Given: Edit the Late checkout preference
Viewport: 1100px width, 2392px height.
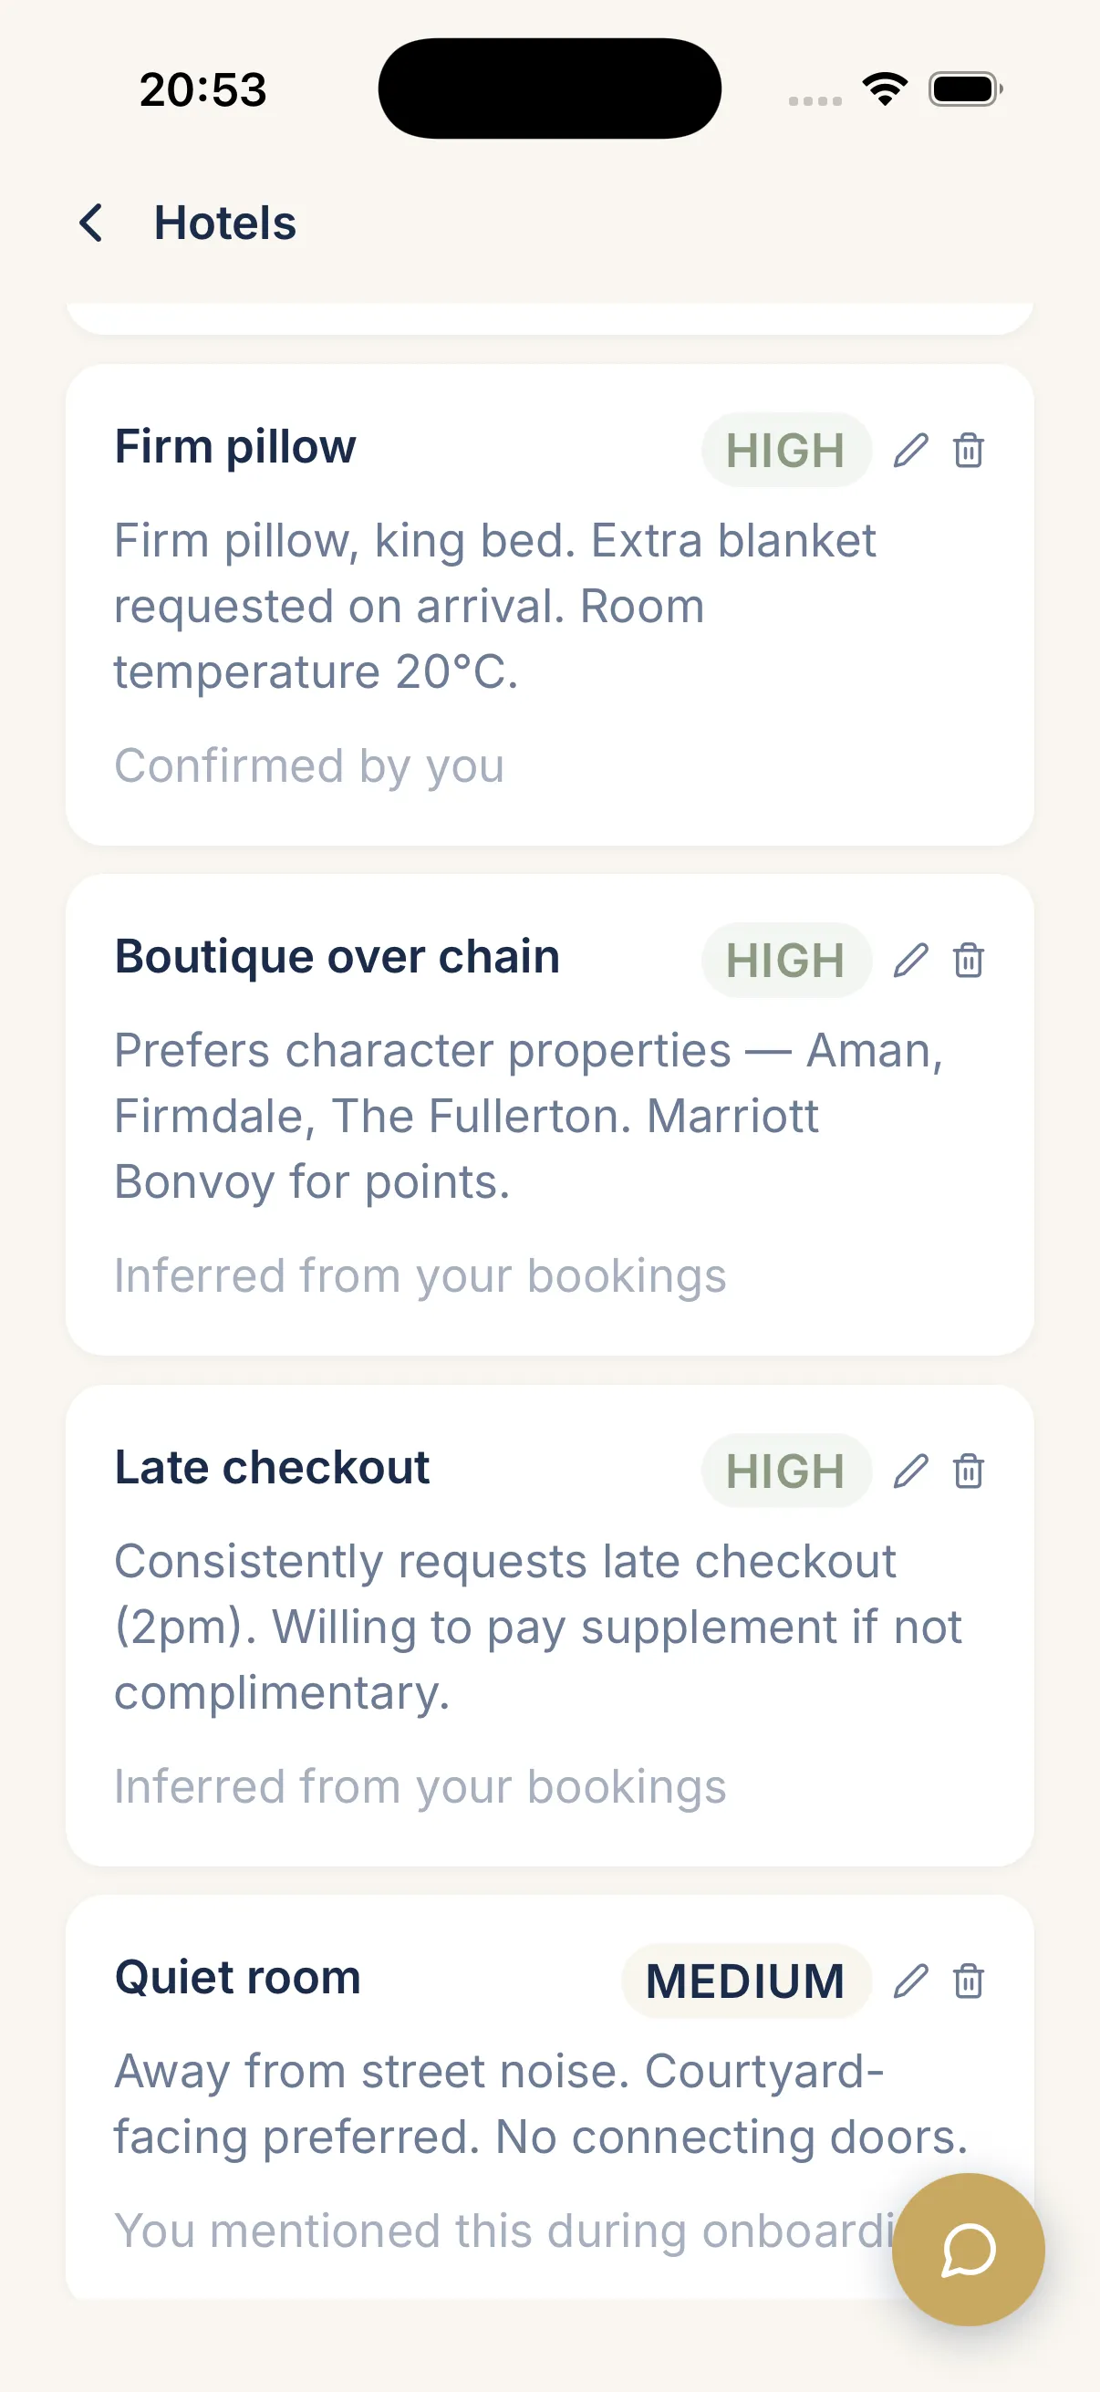Looking at the screenshot, I should [910, 1471].
